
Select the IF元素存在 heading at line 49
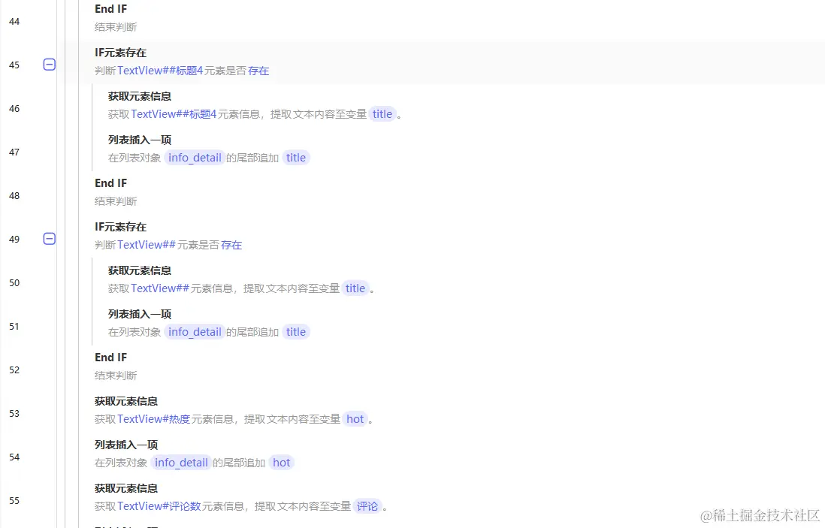pyautogui.click(x=120, y=227)
